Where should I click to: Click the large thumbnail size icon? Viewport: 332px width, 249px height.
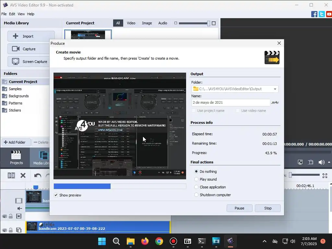point(214,23)
